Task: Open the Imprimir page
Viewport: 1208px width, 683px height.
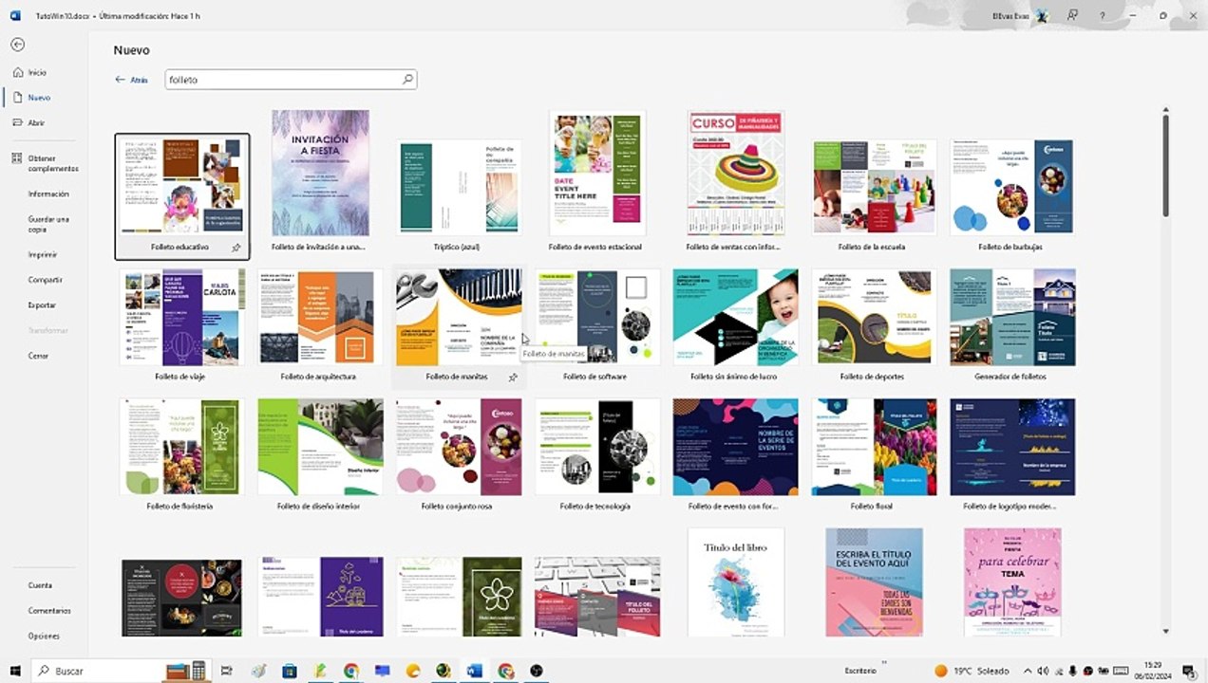Action: pos(45,254)
